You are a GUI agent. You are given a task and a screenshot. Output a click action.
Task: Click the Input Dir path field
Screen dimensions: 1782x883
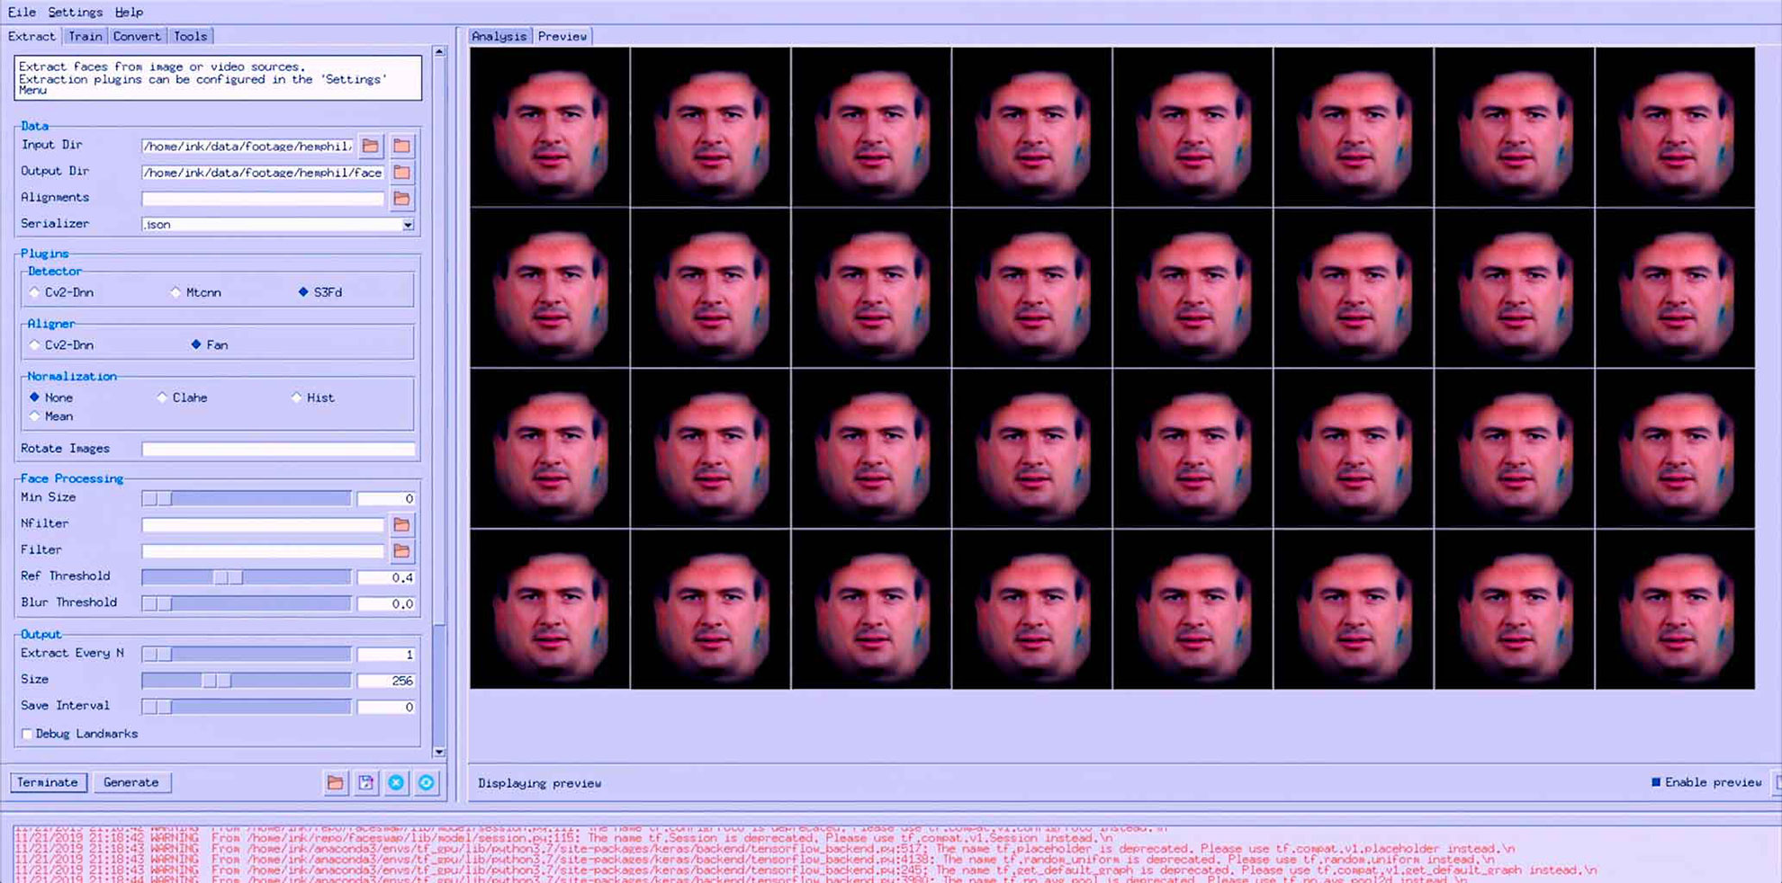[x=247, y=146]
